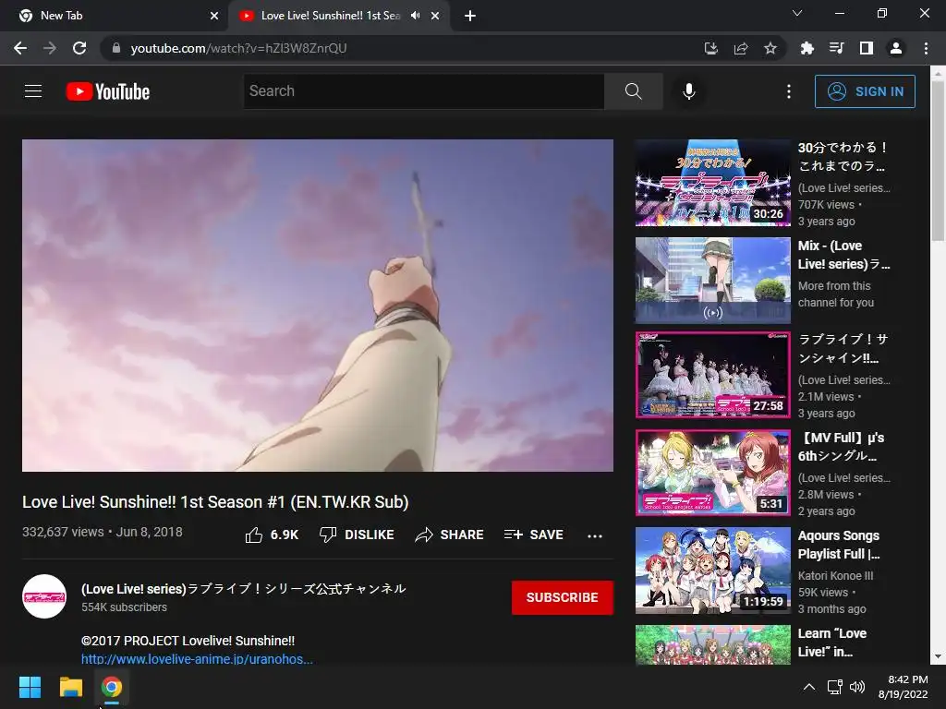The width and height of the screenshot is (946, 709).
Task: Share the video
Action: coord(450,535)
